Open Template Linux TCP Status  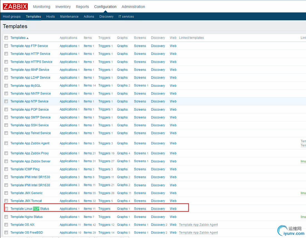30,209
